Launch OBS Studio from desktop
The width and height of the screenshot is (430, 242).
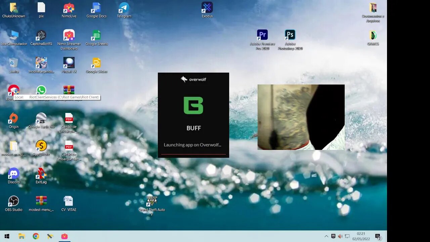coord(13,203)
